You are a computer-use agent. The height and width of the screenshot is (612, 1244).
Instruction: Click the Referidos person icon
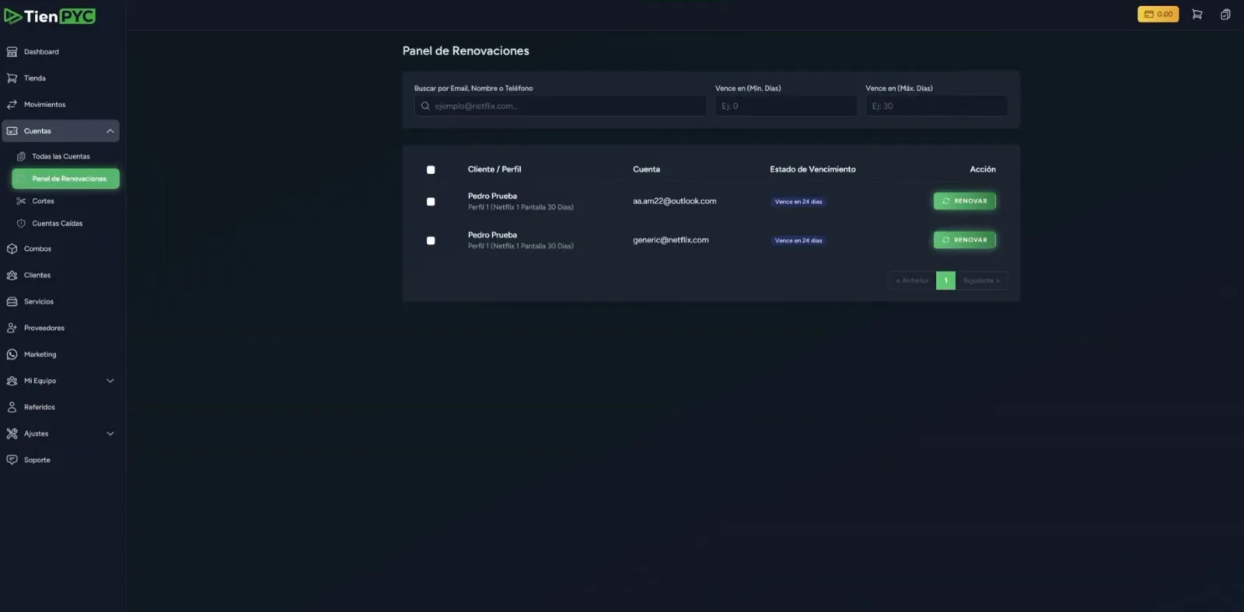click(12, 408)
